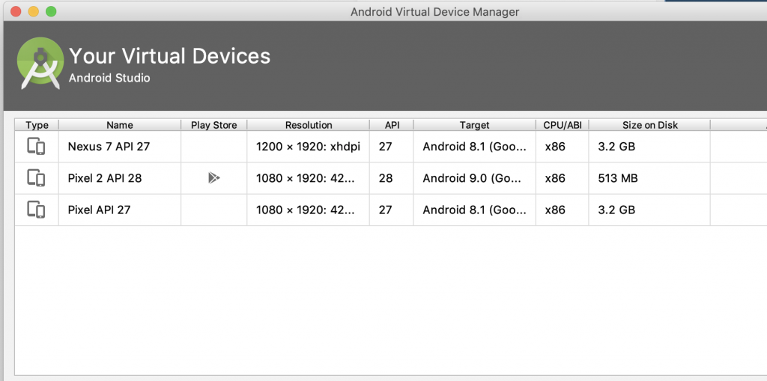Sort devices by the Name column header
Image resolution: width=767 pixels, height=381 pixels.
pos(119,125)
